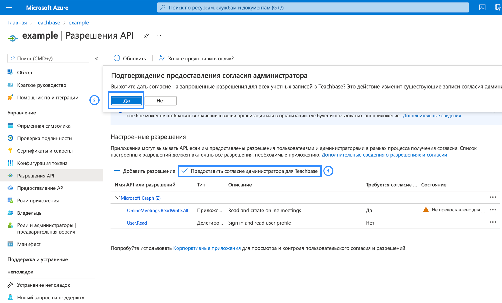Open the Microsoft Graph (2) link
The width and height of the screenshot is (502, 303).
point(141,198)
